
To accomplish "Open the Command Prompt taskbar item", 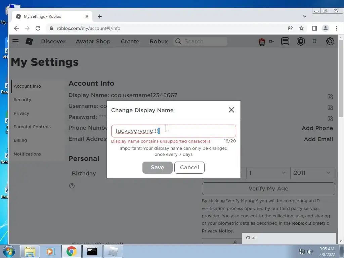I will click(x=92, y=251).
